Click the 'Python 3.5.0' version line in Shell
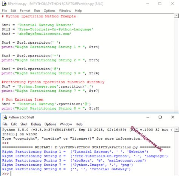Image resolution: width=179 pixels, height=176 pixels. click(87, 130)
